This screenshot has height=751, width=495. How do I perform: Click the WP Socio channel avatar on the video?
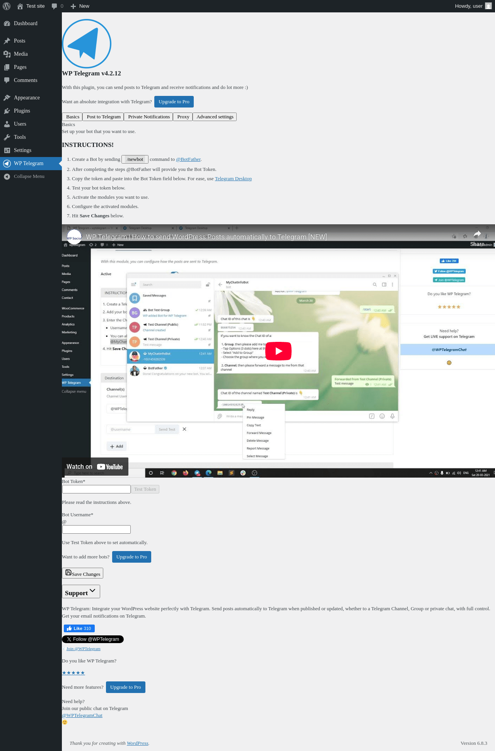[x=74, y=237]
